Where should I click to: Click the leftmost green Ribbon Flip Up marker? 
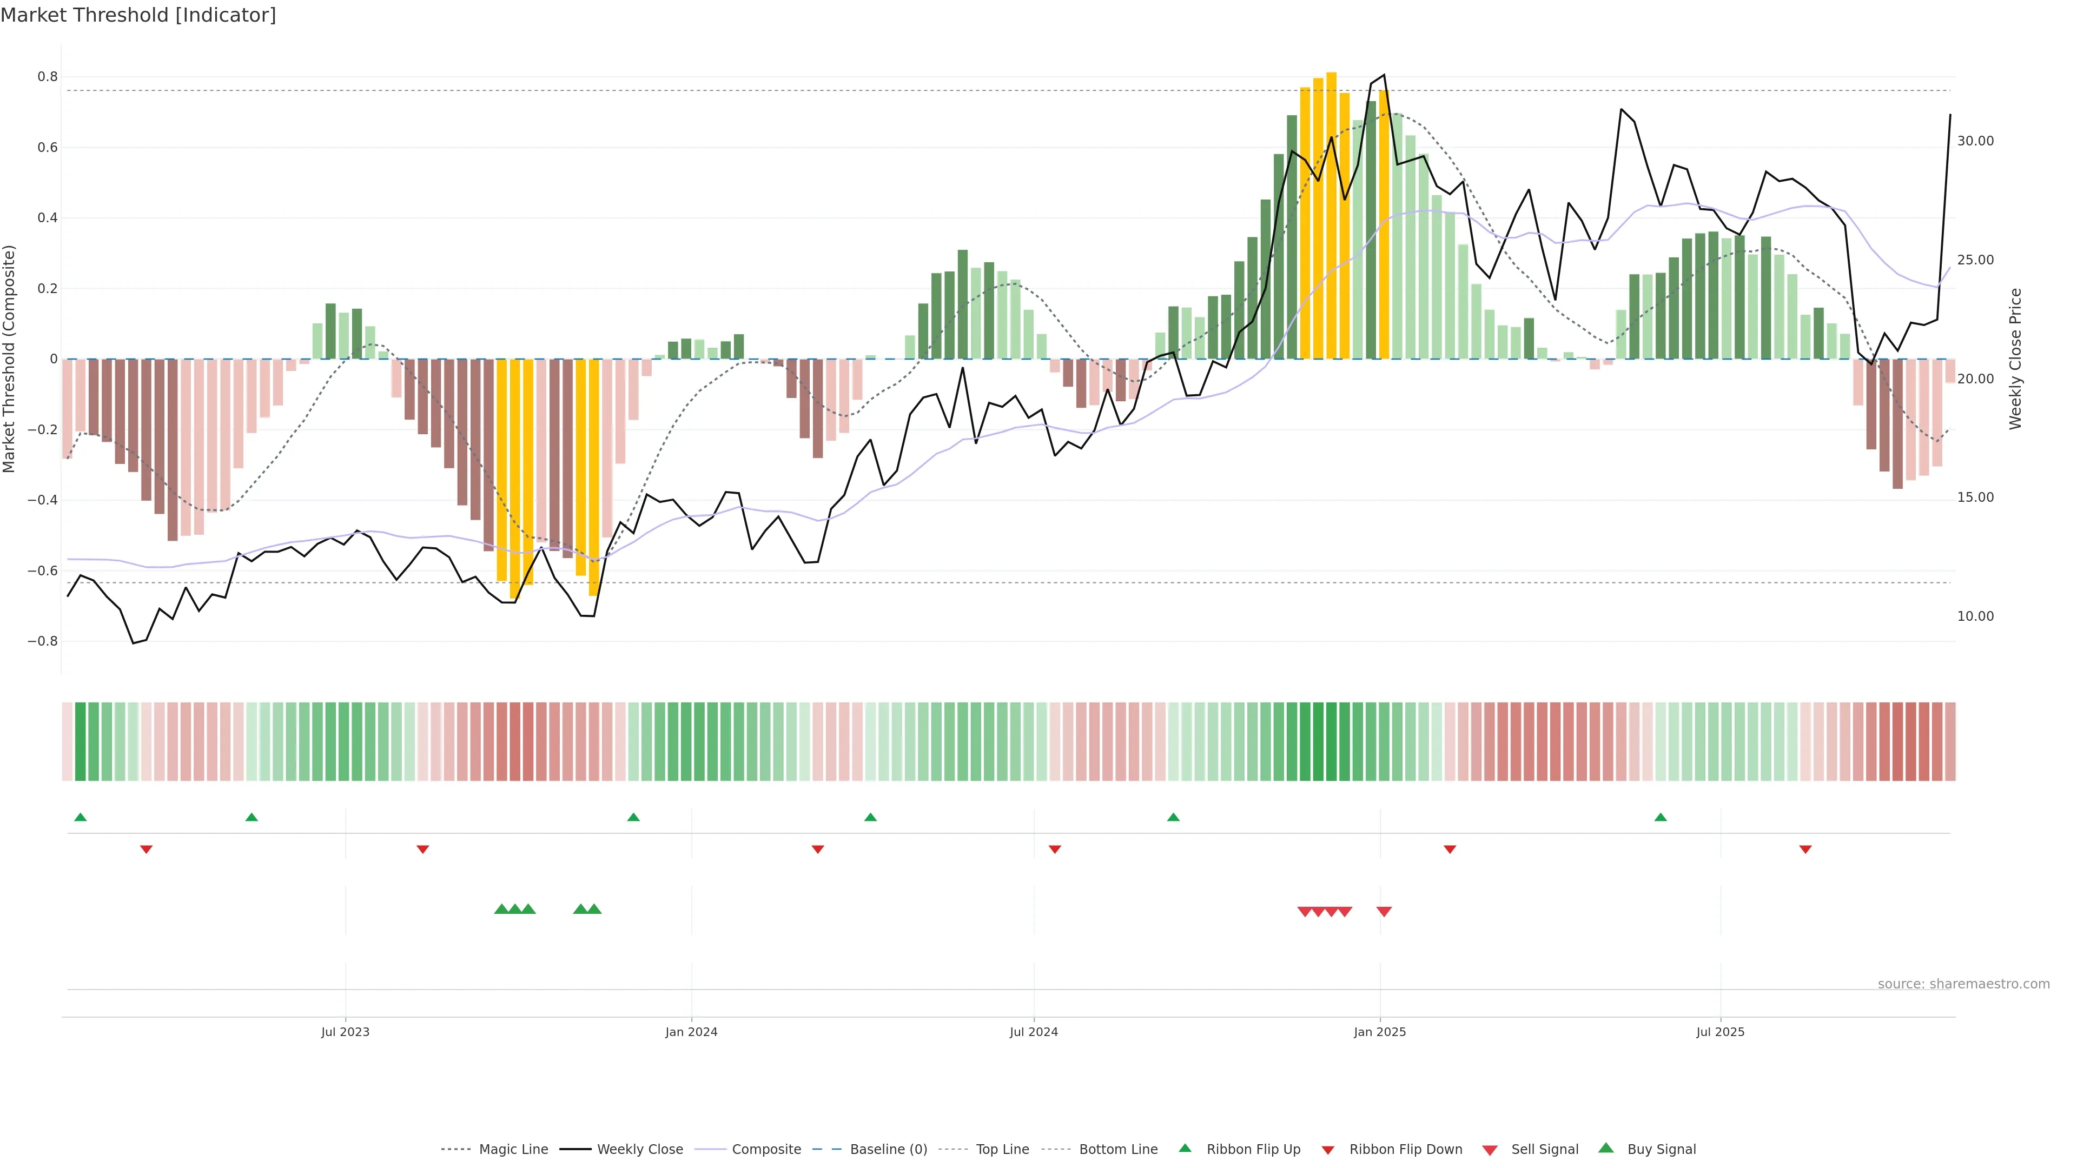[x=80, y=818]
